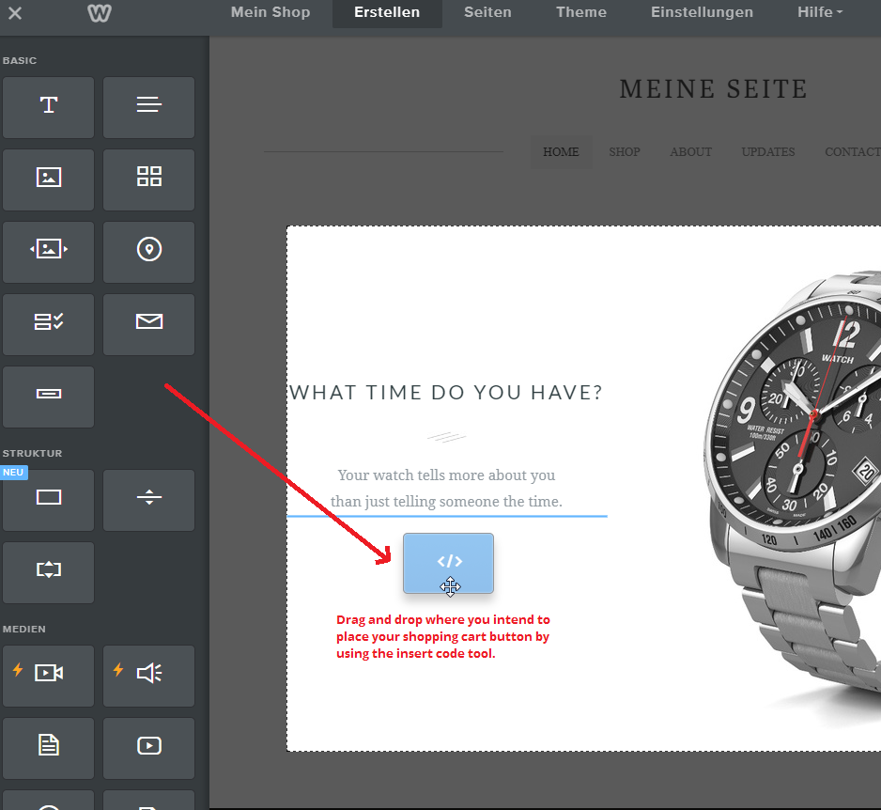Pick the YouTube play element
Viewport: 881px width, 810px height.
pos(149,748)
